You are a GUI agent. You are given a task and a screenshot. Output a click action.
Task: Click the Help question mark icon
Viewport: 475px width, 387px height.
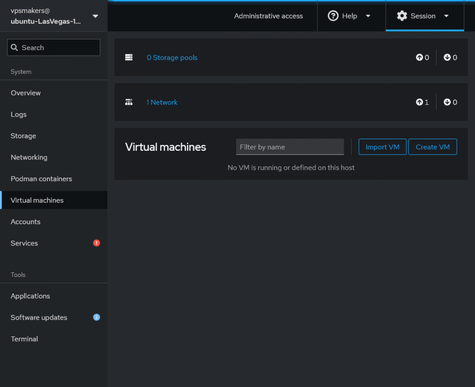(333, 16)
